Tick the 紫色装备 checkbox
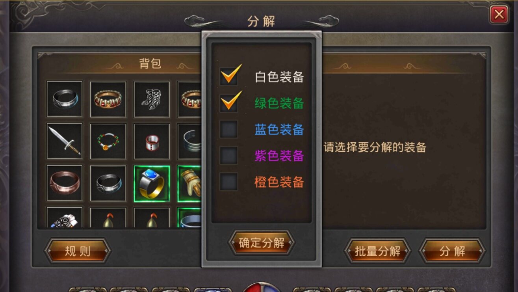This screenshot has height=292, width=518. pyautogui.click(x=229, y=156)
